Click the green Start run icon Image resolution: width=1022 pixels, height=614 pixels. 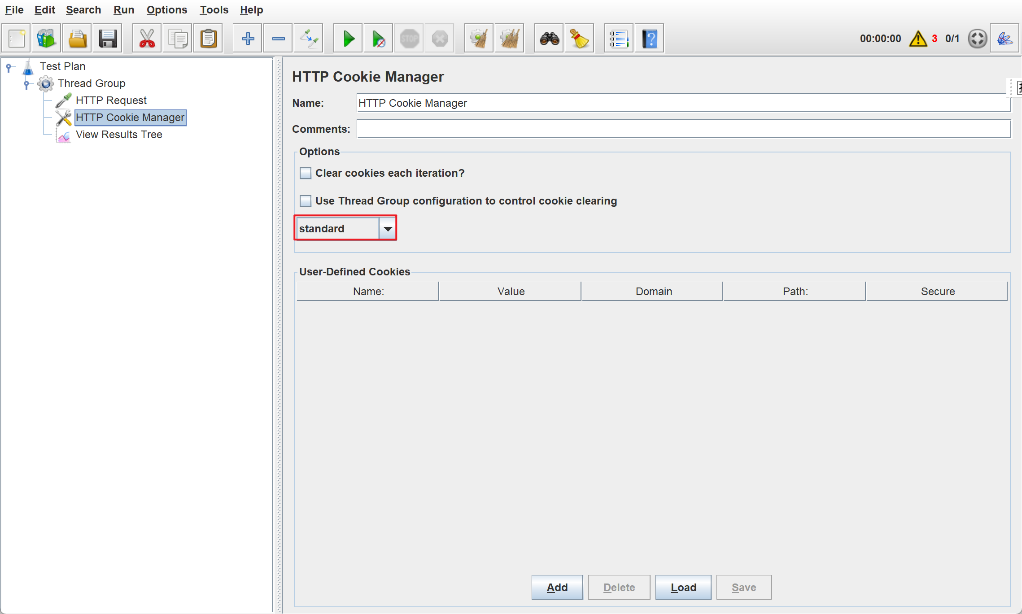click(x=348, y=39)
